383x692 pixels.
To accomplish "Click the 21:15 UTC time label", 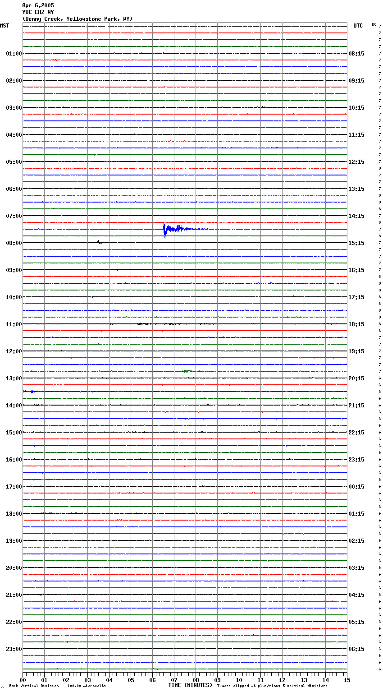I will pos(356,406).
